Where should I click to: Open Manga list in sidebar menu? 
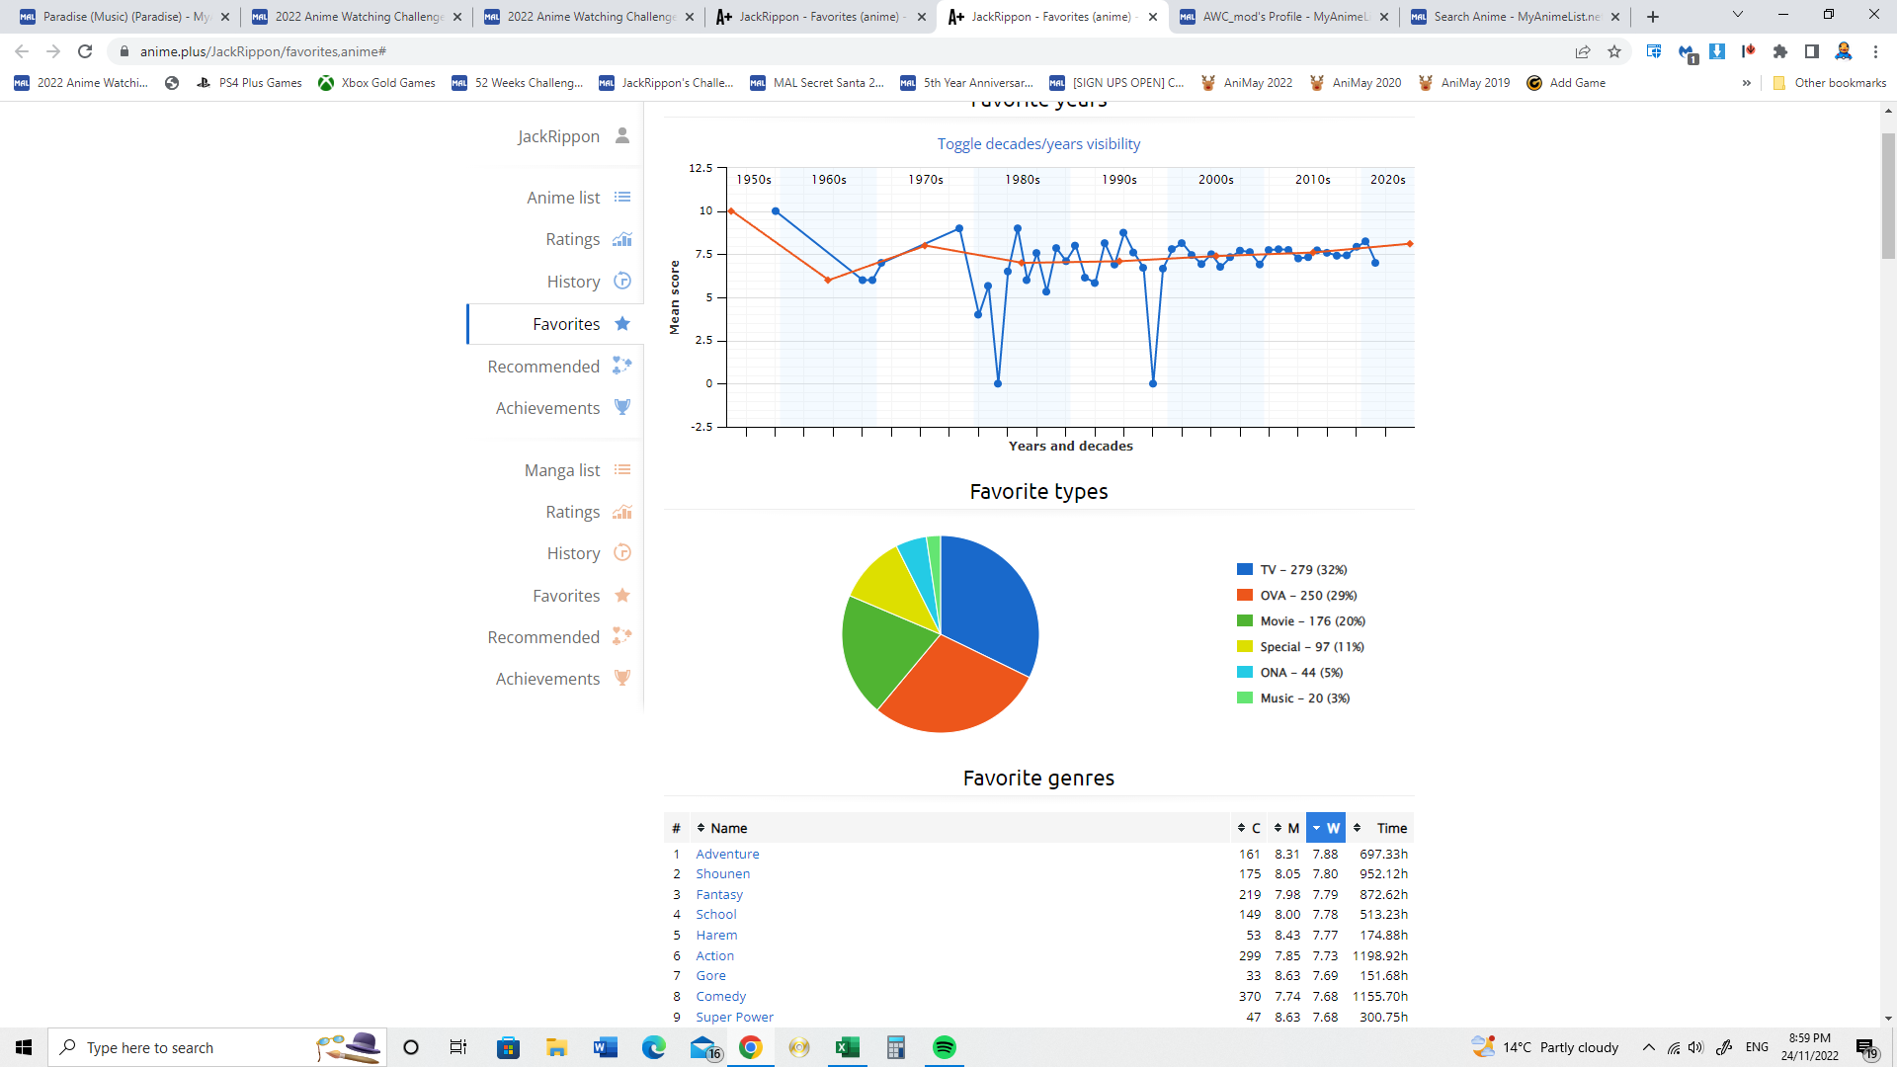[562, 470]
